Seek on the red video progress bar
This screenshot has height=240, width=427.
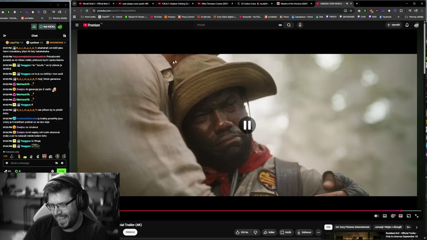[x=270, y=211]
